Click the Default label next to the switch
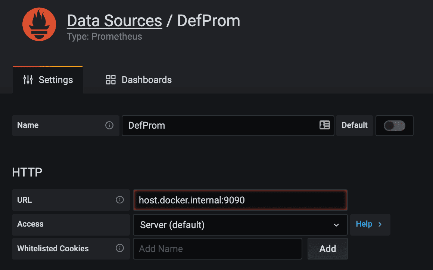The image size is (433, 270). (x=354, y=125)
